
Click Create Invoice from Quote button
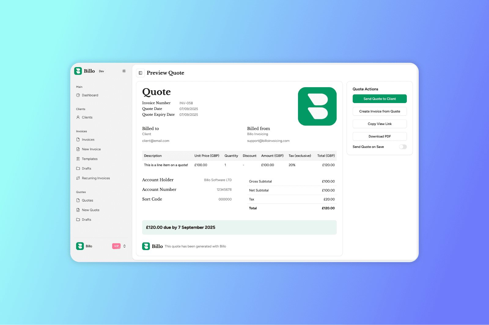point(379,111)
